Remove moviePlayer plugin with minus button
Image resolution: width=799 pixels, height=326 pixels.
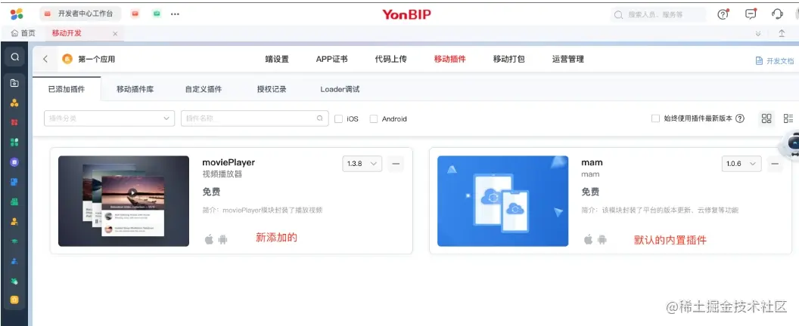396,164
